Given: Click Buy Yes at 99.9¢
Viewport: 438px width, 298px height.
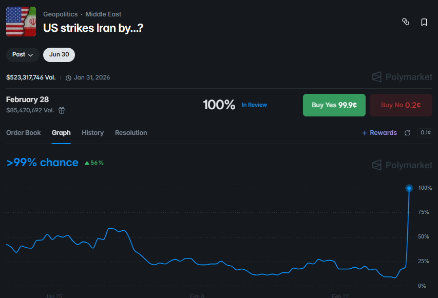Looking at the screenshot, I should [x=334, y=105].
